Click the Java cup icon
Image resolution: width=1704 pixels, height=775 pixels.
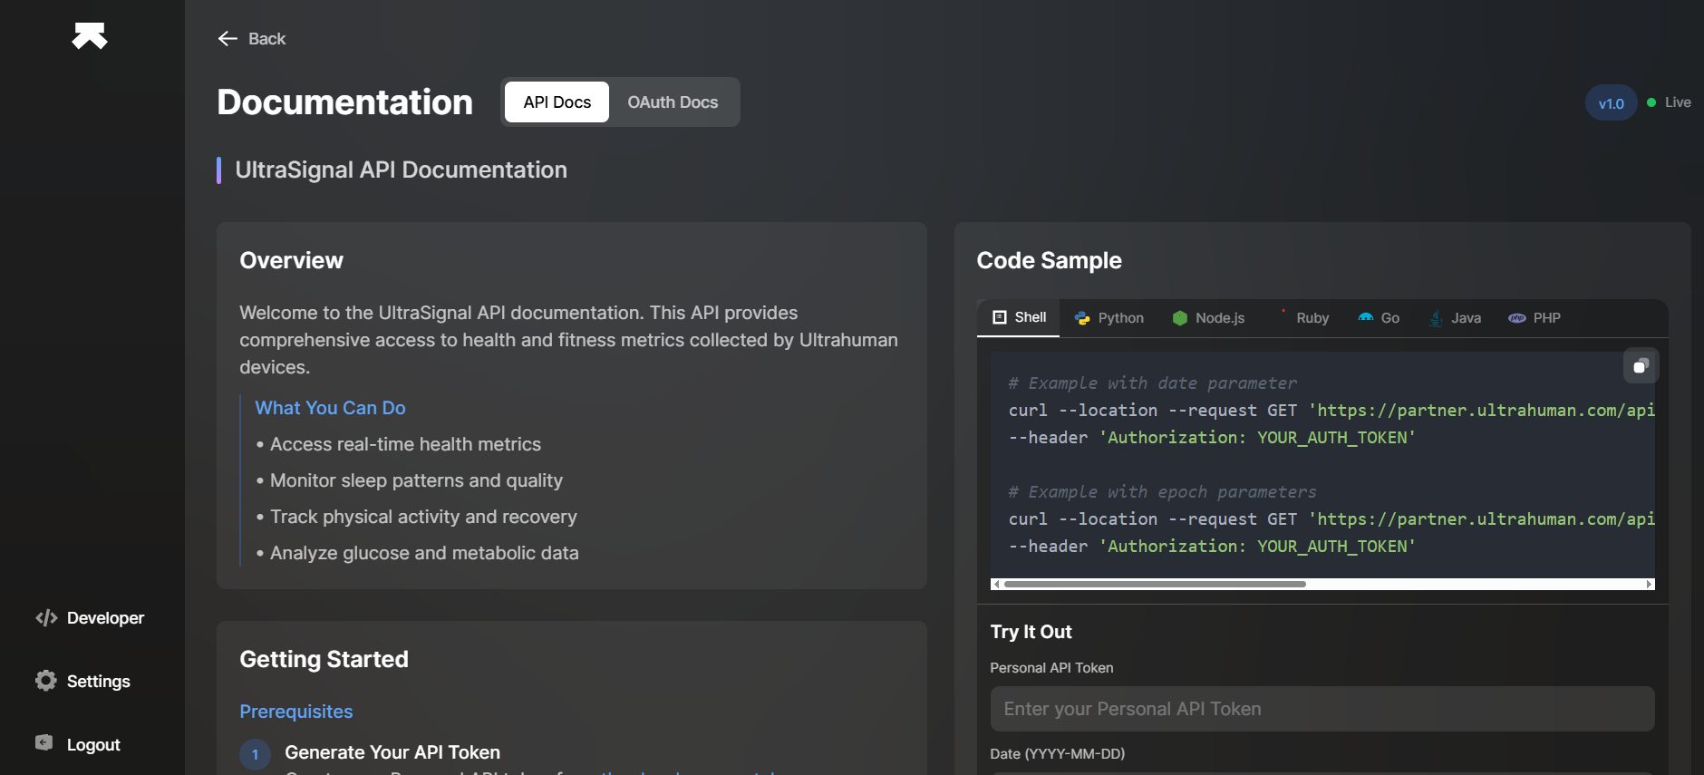pos(1436,318)
